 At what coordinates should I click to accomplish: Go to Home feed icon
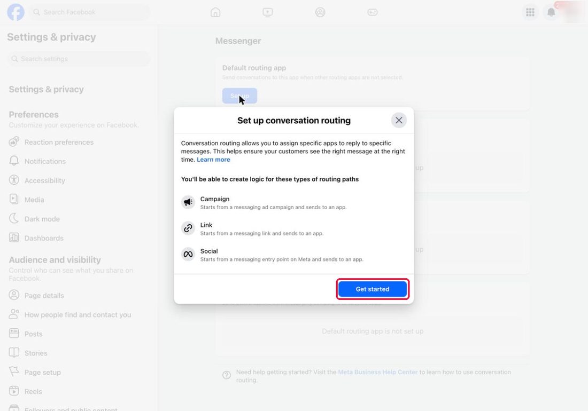pos(215,12)
